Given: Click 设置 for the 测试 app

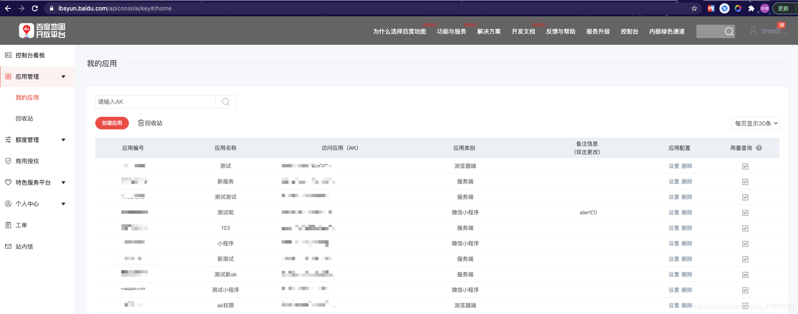Looking at the screenshot, I should click(x=674, y=166).
